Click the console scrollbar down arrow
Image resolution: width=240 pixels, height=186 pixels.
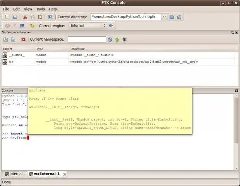(x=236, y=168)
